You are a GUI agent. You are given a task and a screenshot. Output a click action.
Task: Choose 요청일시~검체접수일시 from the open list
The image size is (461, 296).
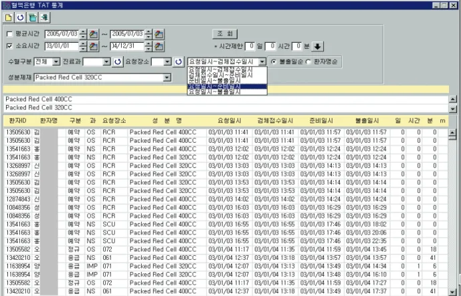pyautogui.click(x=227, y=70)
